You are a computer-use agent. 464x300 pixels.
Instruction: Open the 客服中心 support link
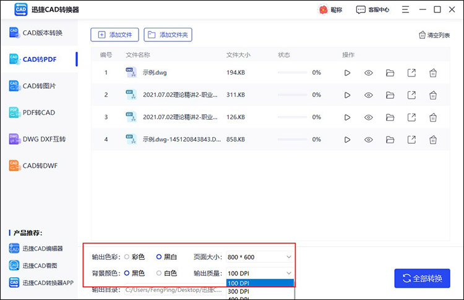[372, 10]
